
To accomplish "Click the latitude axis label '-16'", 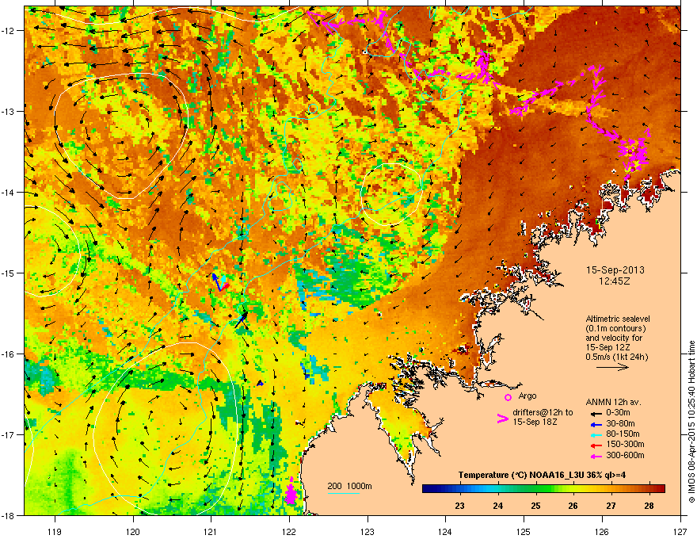I will [x=9, y=354].
